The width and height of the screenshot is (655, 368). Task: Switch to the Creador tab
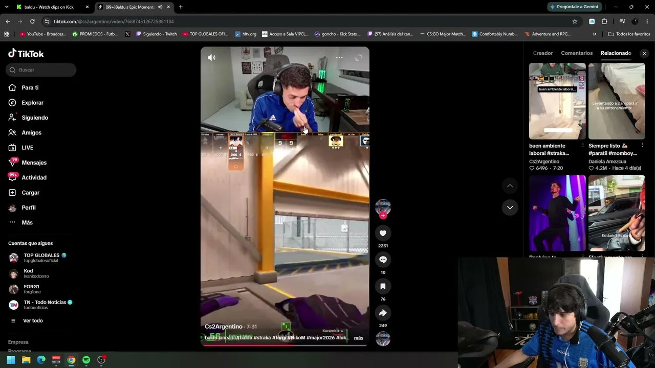[x=542, y=53]
